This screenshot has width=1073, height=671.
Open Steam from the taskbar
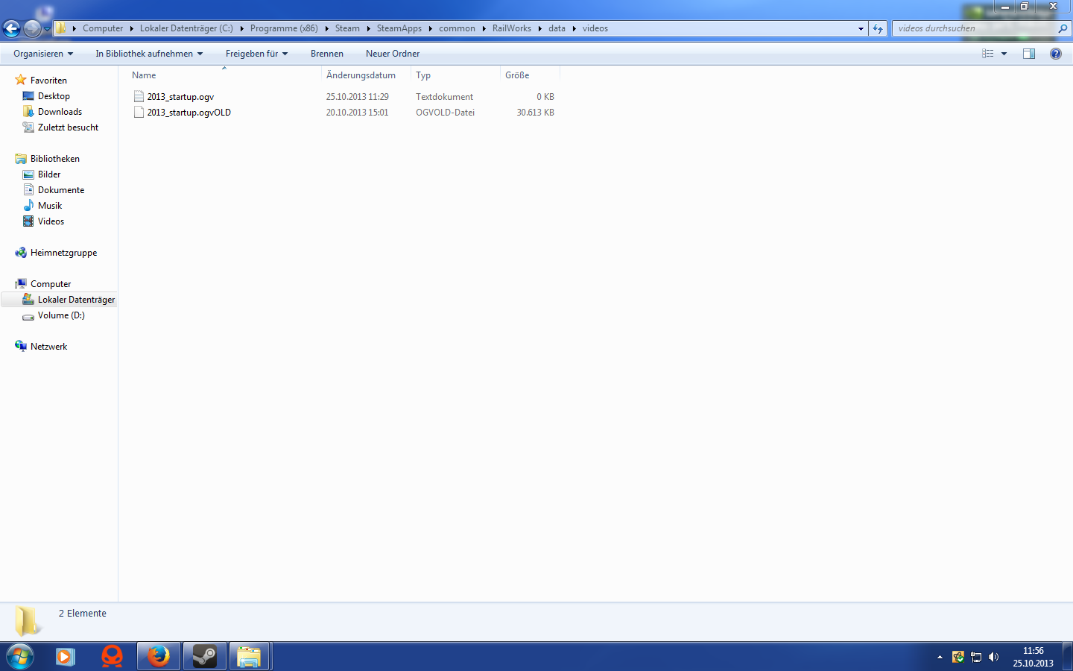[x=204, y=657]
